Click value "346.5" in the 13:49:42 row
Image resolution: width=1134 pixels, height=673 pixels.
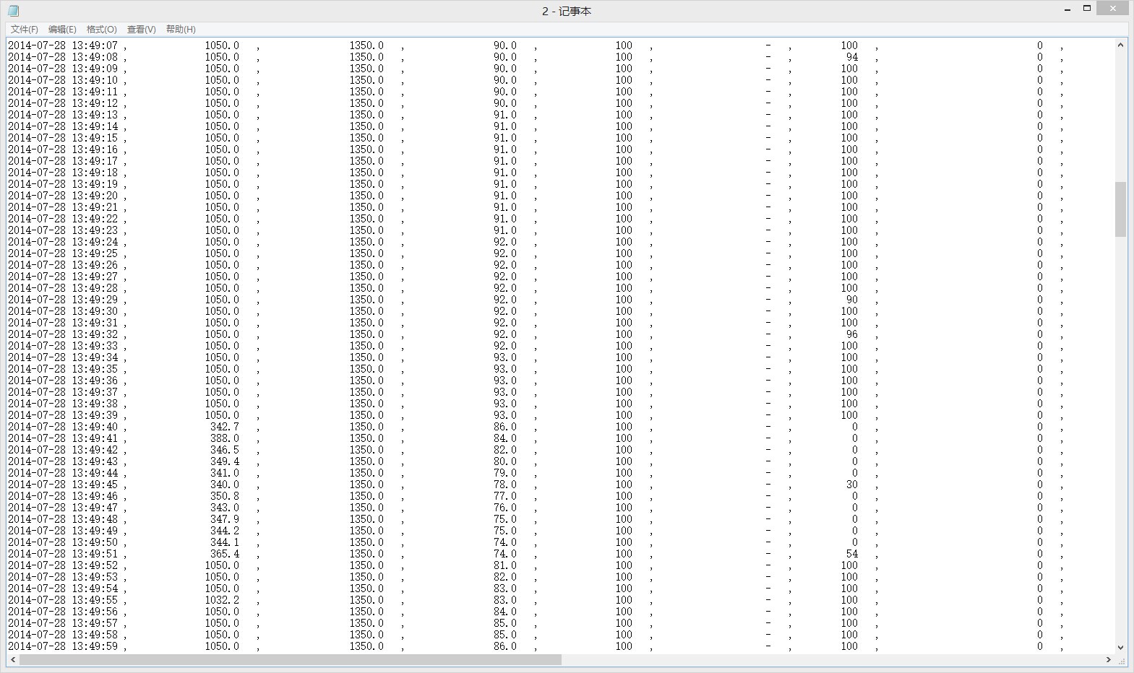click(225, 450)
